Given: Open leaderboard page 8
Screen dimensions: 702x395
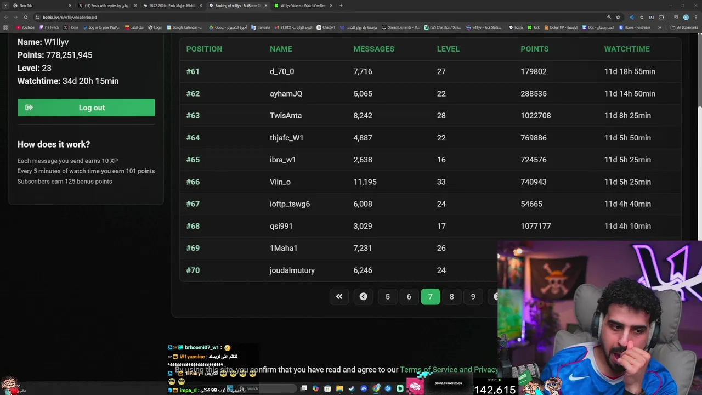Looking at the screenshot, I should click(x=451, y=297).
